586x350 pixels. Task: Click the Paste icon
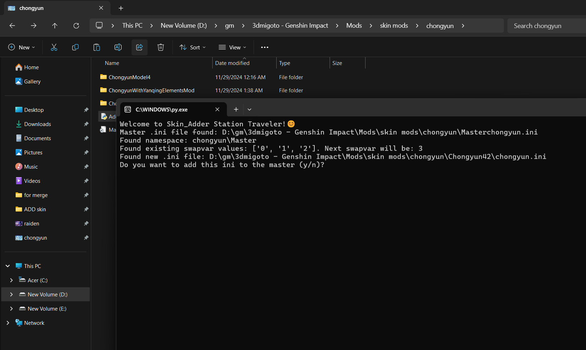(96, 47)
